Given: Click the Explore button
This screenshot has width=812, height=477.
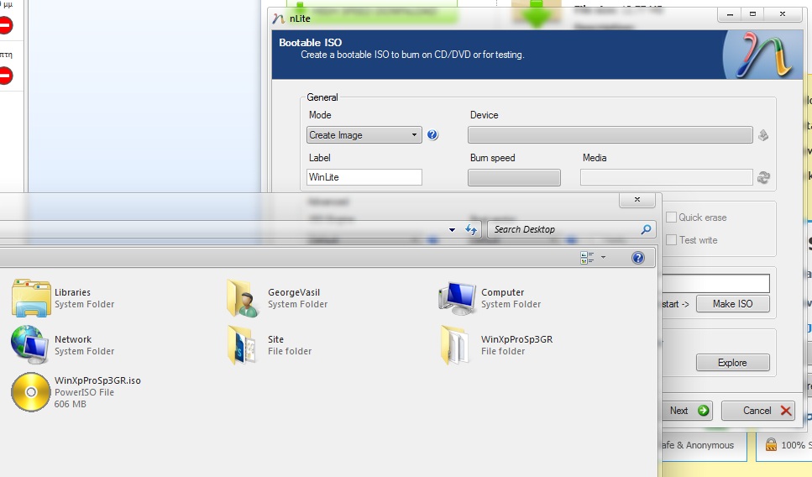Looking at the screenshot, I should [x=733, y=363].
